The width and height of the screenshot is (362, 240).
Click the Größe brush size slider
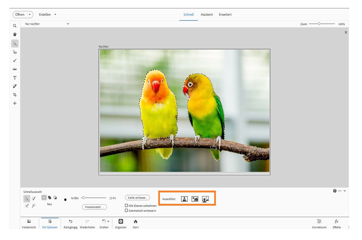point(94,198)
